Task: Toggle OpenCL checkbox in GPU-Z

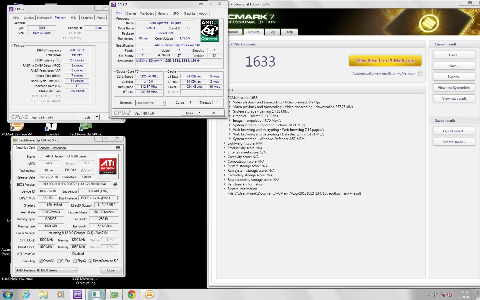Action: 41,261
